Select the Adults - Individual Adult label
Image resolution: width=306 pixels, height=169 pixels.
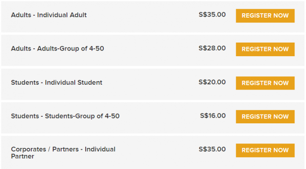point(49,15)
